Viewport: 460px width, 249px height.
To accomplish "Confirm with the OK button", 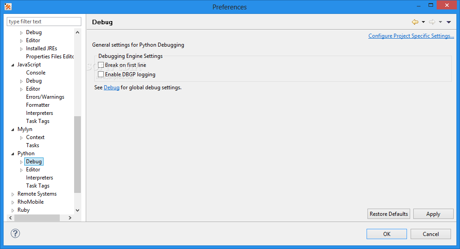I will tap(387, 234).
